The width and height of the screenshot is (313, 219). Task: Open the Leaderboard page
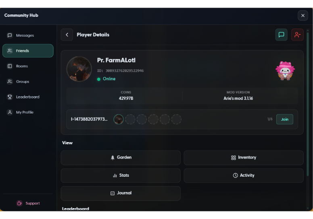pos(28,97)
